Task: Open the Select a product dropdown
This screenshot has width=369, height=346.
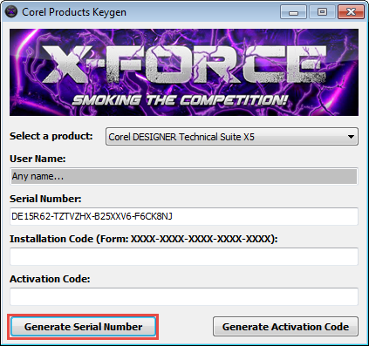Action: coord(232,137)
